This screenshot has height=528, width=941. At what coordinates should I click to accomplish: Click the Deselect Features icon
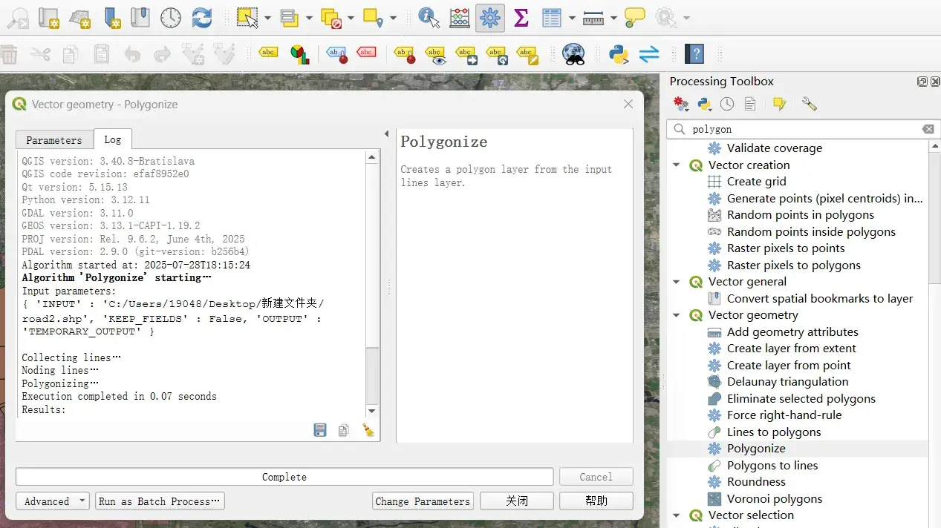pyautogui.click(x=331, y=18)
